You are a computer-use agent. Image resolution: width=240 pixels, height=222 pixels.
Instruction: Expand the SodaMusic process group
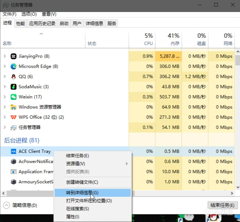tap(5, 87)
